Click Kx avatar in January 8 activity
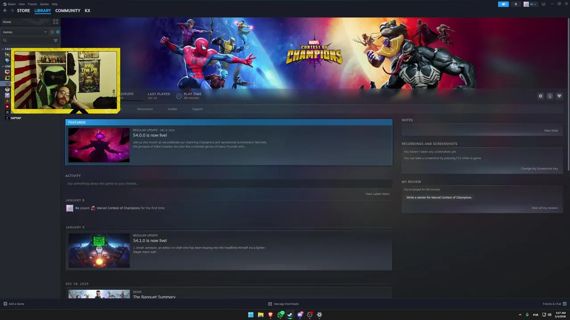The image size is (570, 320). [x=69, y=208]
